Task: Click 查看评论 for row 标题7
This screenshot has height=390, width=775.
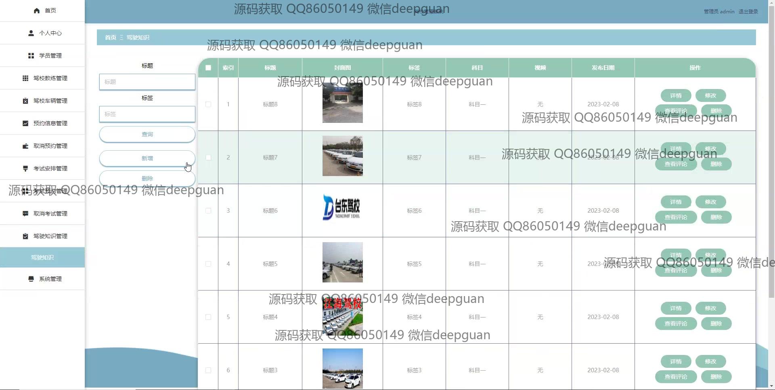Action: pyautogui.click(x=676, y=164)
